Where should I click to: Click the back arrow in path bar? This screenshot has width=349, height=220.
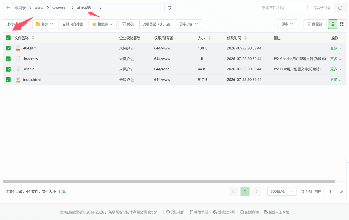click(x=8, y=8)
